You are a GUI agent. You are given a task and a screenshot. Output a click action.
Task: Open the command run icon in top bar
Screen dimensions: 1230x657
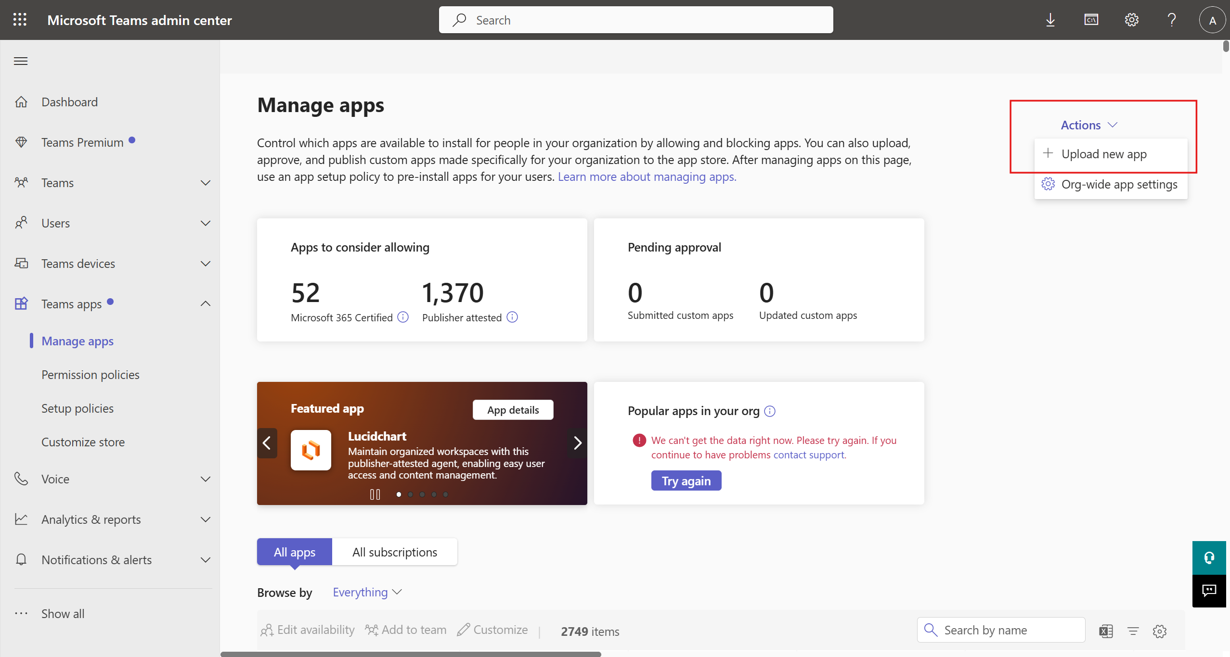[x=1091, y=20]
